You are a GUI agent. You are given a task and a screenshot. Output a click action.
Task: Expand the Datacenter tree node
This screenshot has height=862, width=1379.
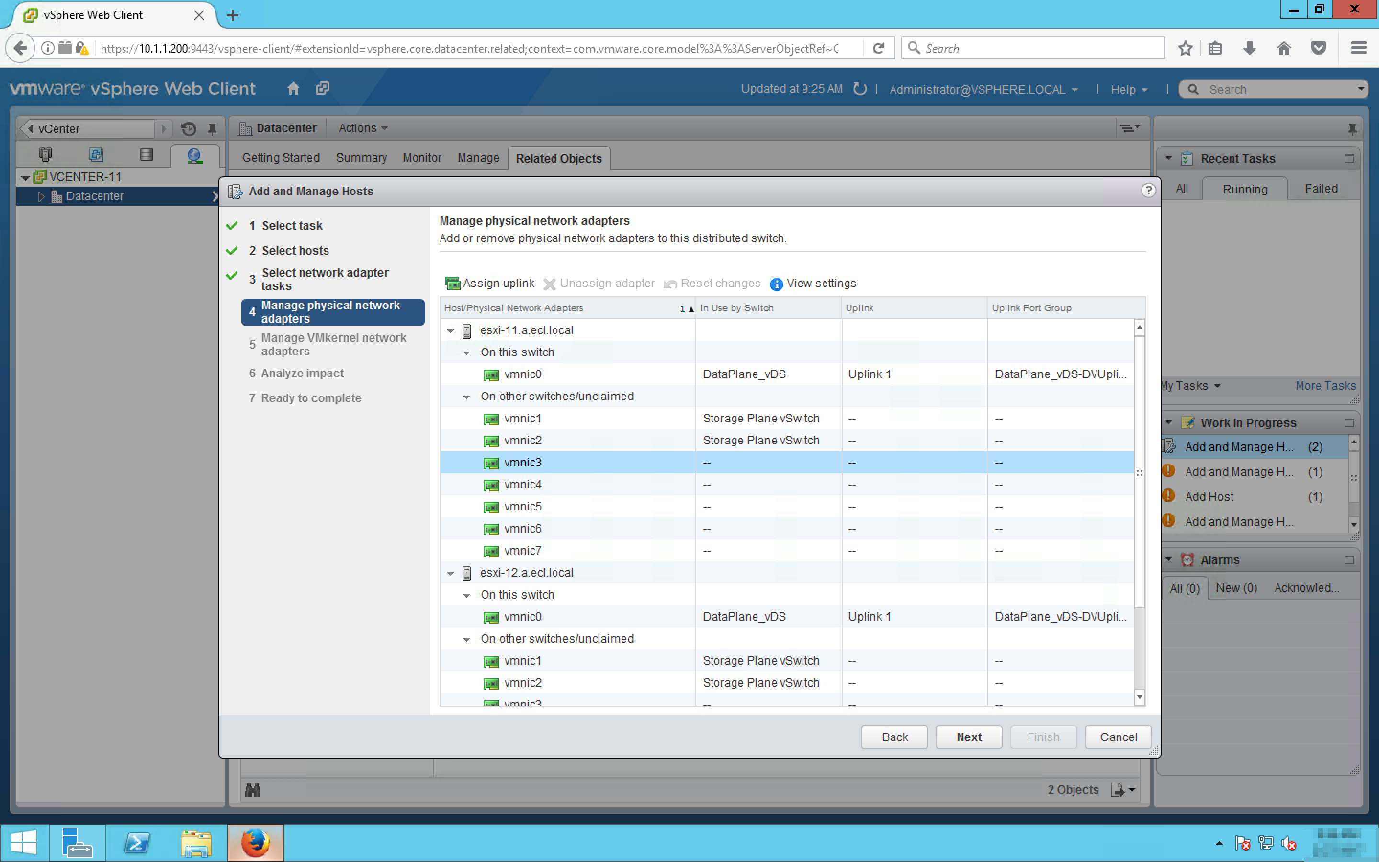tap(41, 196)
